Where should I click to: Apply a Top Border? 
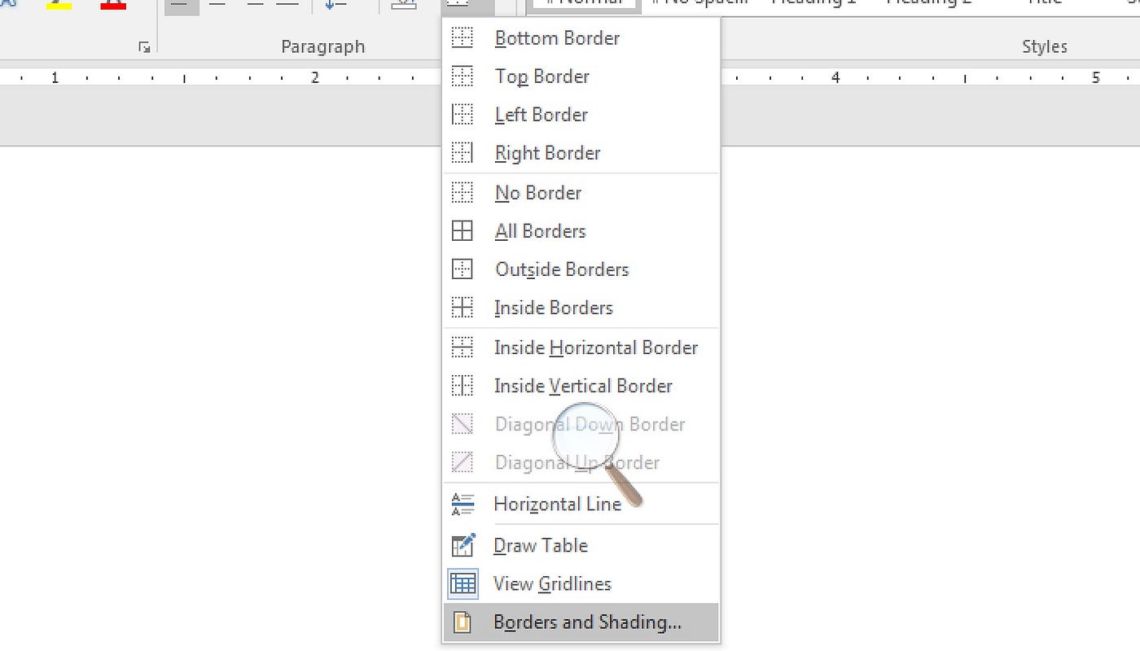542,76
